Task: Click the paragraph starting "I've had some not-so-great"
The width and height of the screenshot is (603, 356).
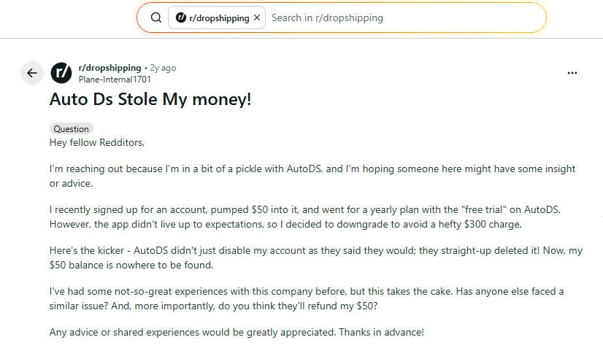Action: pyautogui.click(x=307, y=298)
